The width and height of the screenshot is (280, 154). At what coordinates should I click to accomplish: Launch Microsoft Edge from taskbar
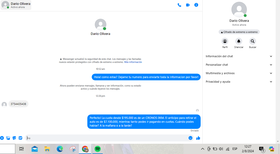[x=60, y=149]
